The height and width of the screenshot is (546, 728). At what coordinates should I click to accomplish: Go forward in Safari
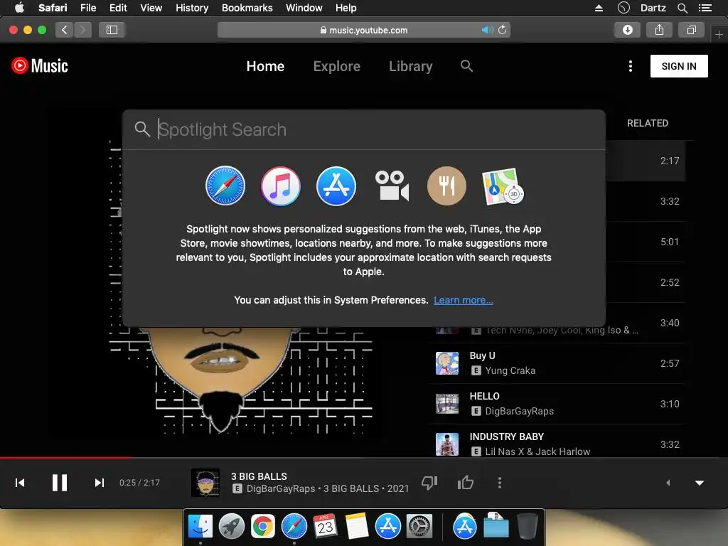(x=82, y=30)
